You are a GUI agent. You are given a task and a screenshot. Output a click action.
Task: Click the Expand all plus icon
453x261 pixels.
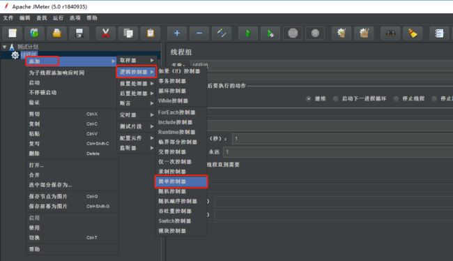(177, 33)
